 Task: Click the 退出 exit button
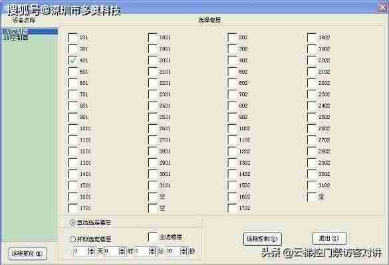click(x=329, y=238)
